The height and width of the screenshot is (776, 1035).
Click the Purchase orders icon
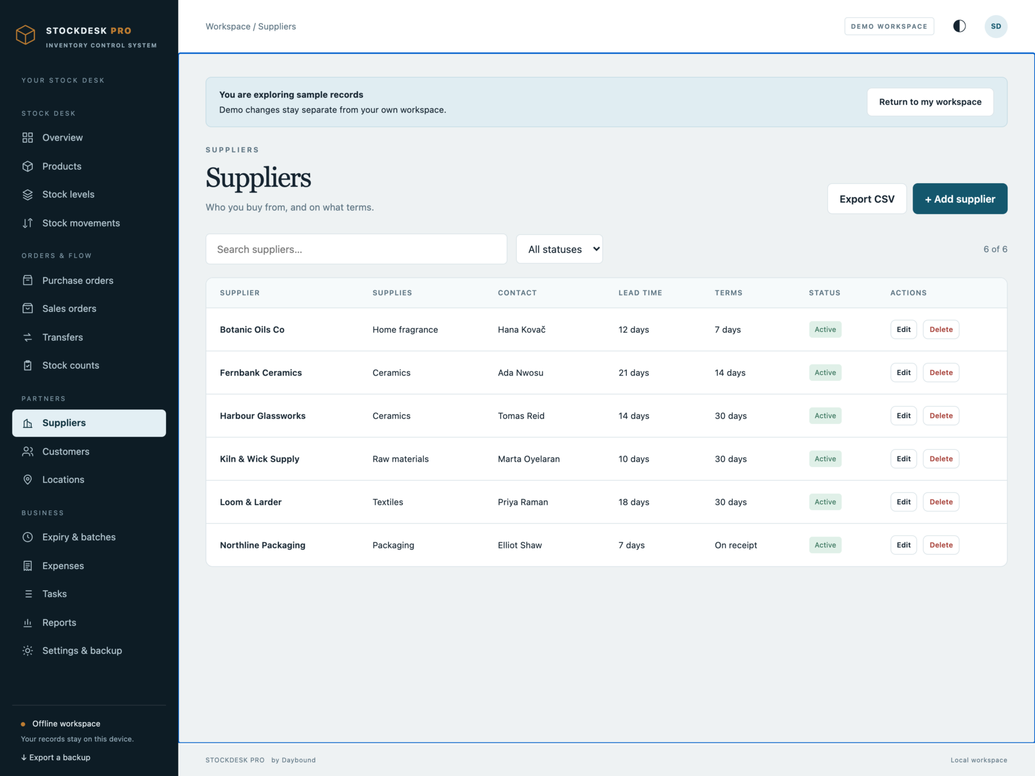[27, 280]
